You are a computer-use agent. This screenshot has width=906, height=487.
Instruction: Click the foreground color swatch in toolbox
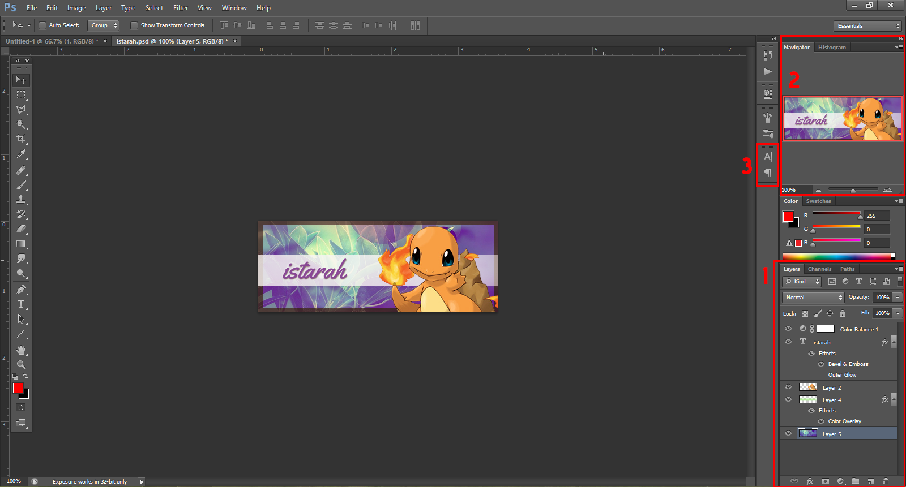[18, 388]
